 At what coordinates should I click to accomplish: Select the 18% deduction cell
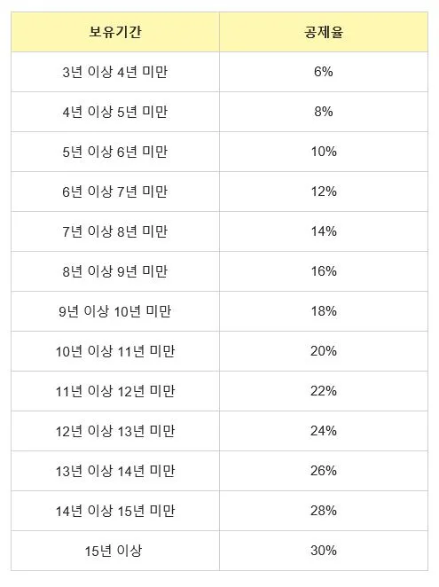pyautogui.click(x=324, y=311)
